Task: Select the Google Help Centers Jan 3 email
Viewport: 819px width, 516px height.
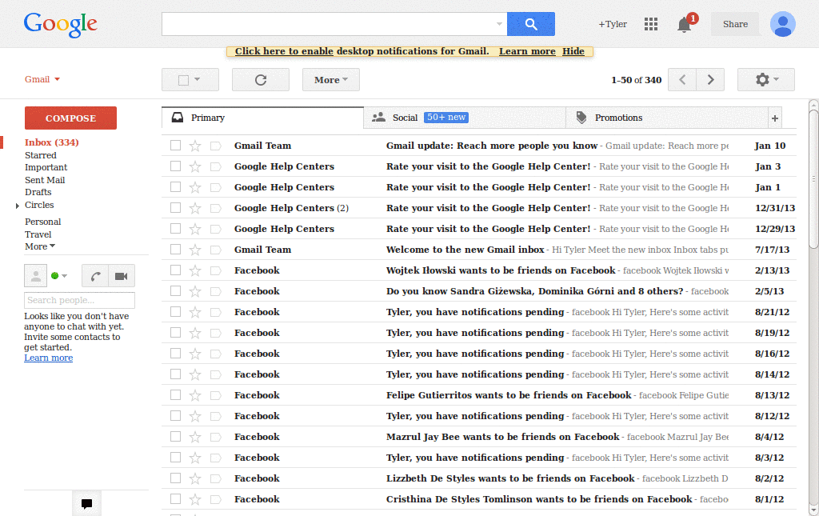Action: coord(175,166)
